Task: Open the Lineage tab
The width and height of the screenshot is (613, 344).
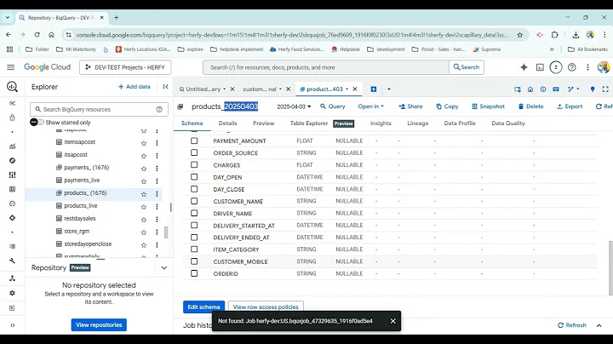Action: pos(417,123)
